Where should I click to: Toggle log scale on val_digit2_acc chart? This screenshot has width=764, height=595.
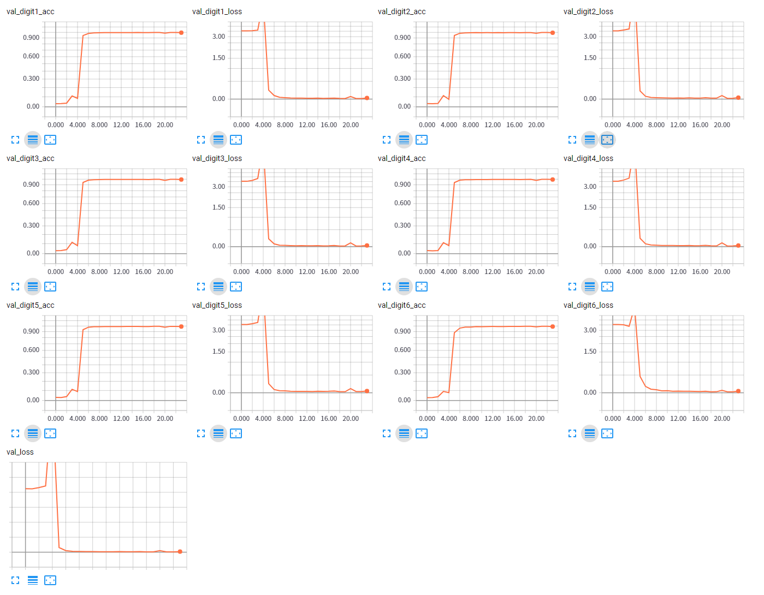click(x=404, y=140)
